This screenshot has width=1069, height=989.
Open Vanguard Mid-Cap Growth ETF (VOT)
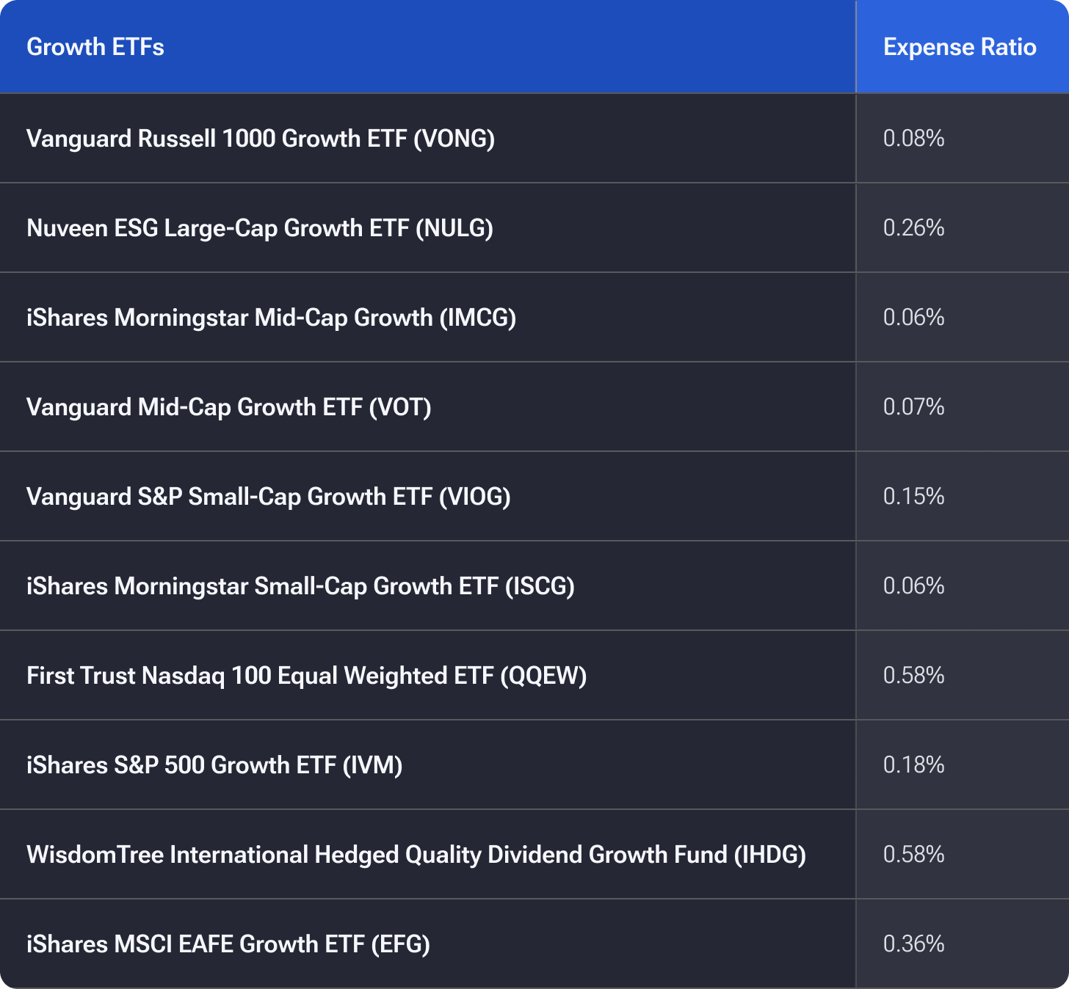pyautogui.click(x=229, y=407)
